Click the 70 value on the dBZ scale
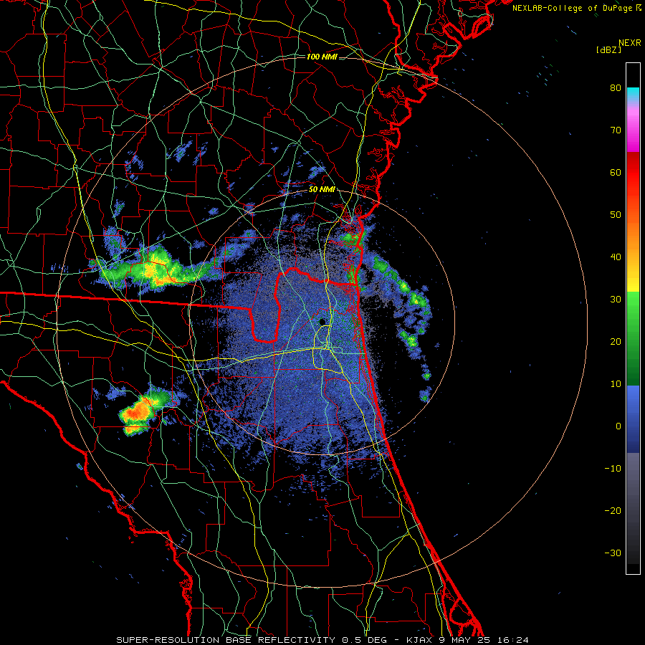The height and width of the screenshot is (645, 645). (616, 130)
